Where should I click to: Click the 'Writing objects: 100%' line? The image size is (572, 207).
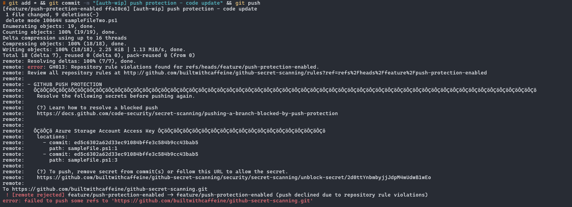pyautogui.click(x=94, y=50)
